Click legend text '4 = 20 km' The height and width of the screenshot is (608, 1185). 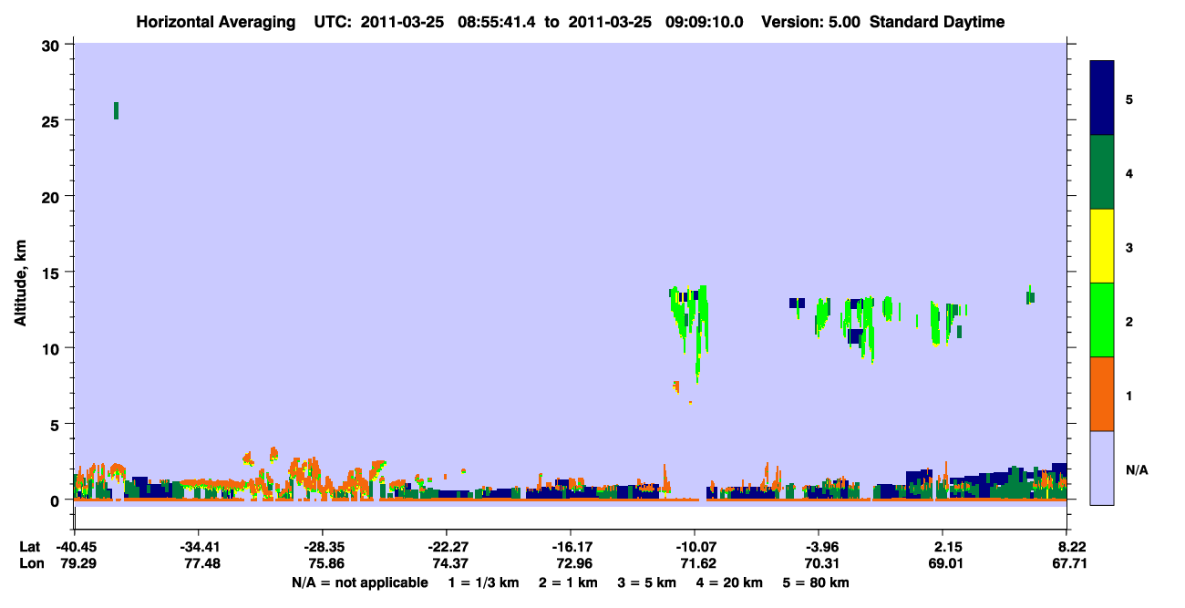coord(731,582)
